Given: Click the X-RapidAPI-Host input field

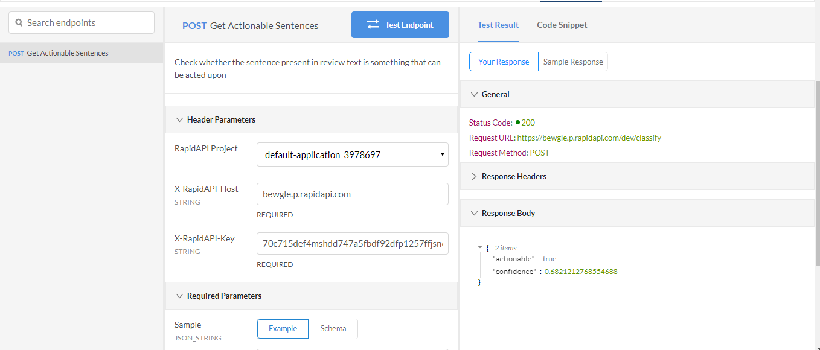Looking at the screenshot, I should (x=352, y=194).
